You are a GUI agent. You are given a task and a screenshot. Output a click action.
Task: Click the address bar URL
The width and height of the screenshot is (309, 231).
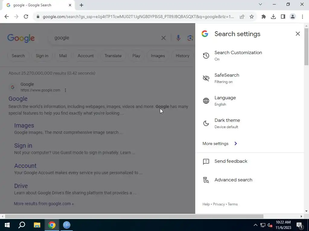click(x=138, y=17)
